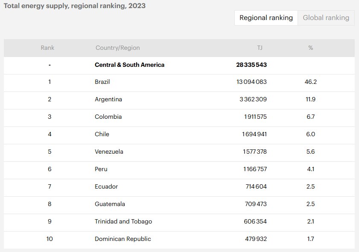Click the Country/Region column header
This screenshot has height=252, width=359.
(x=118, y=48)
